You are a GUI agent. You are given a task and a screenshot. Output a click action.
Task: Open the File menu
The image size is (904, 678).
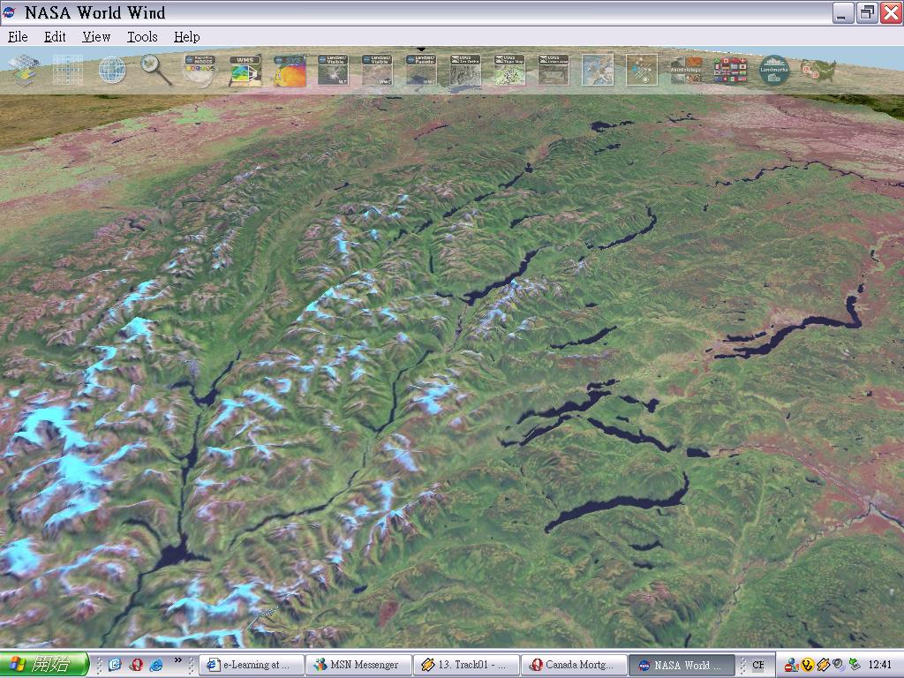(x=18, y=37)
